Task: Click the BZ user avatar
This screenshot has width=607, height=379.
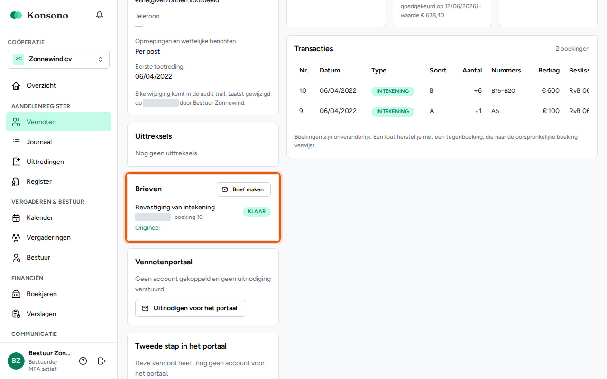Action: point(16,361)
